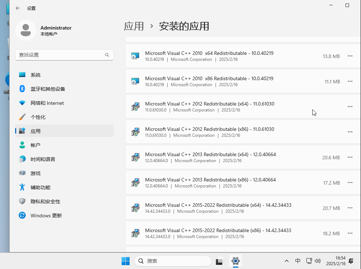Click the Visual C++ 2013 (x86) installer icon
Image resolution: width=361 pixels, height=269 pixels.
coord(135,182)
